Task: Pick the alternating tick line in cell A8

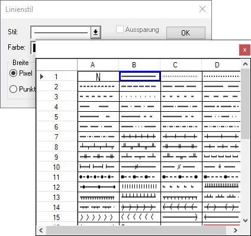Action: (x=98, y=147)
